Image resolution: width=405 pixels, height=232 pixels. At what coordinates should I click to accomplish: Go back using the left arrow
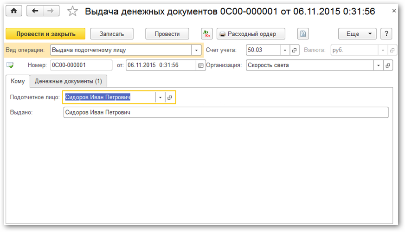(x=35, y=11)
